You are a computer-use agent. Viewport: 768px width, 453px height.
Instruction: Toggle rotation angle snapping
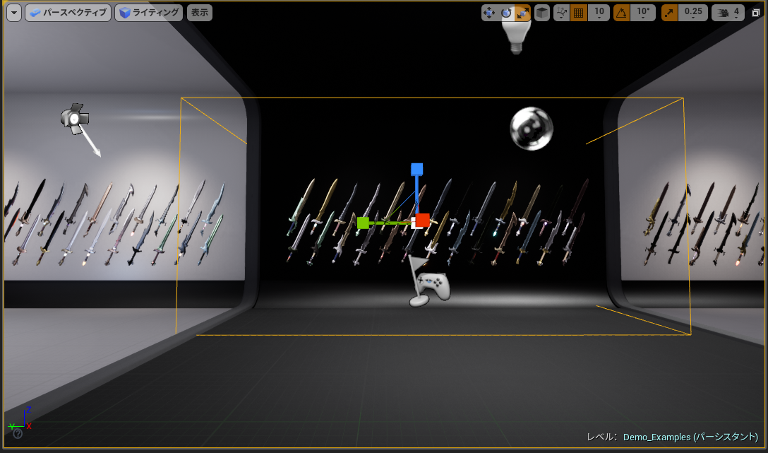point(622,13)
